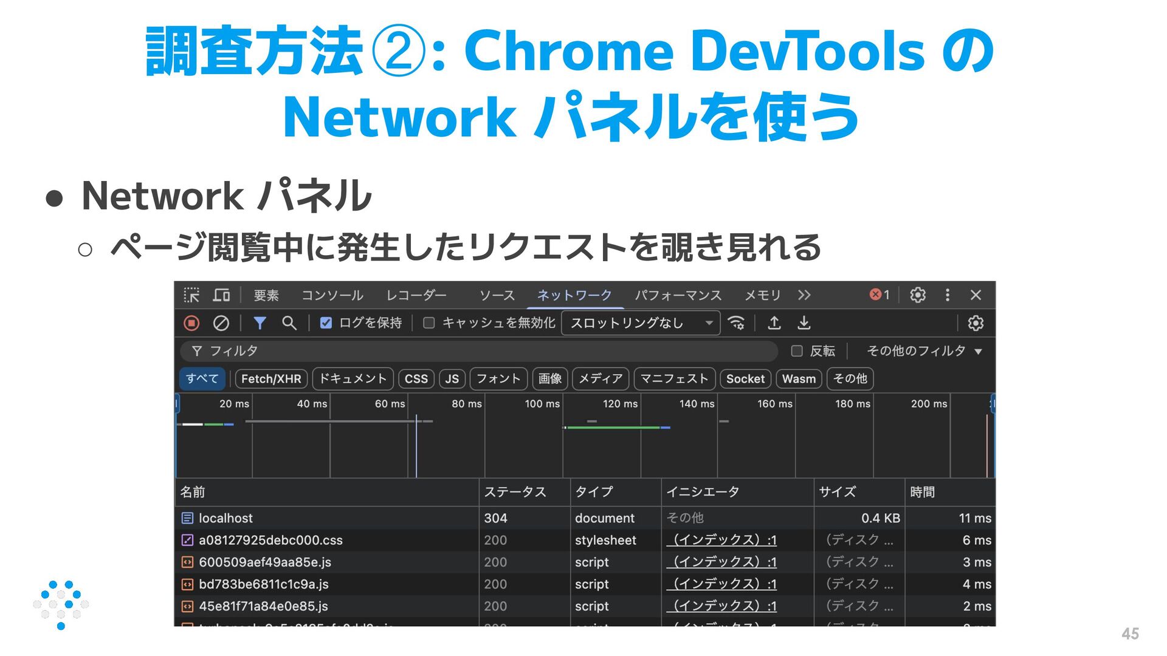Expand more tabs chevron after メモリ
1167x656 pixels.
(x=804, y=295)
